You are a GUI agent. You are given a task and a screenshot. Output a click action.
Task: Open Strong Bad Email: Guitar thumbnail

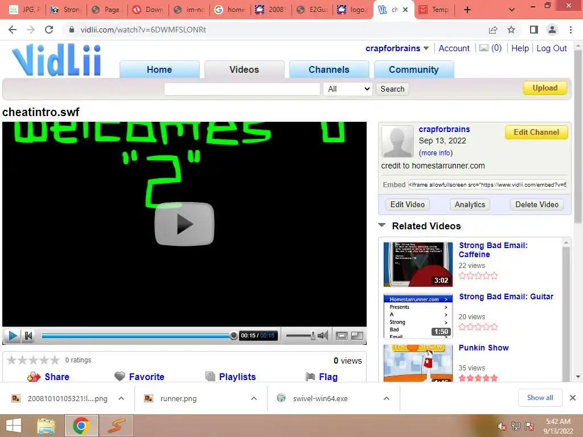point(418,315)
